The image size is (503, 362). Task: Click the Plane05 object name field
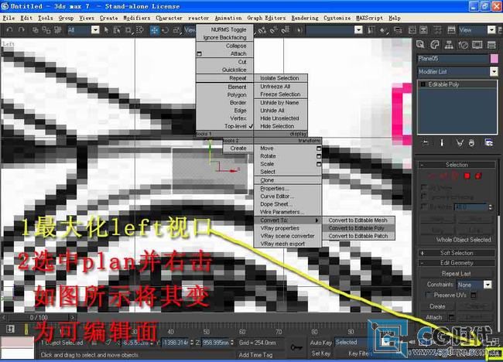click(453, 58)
